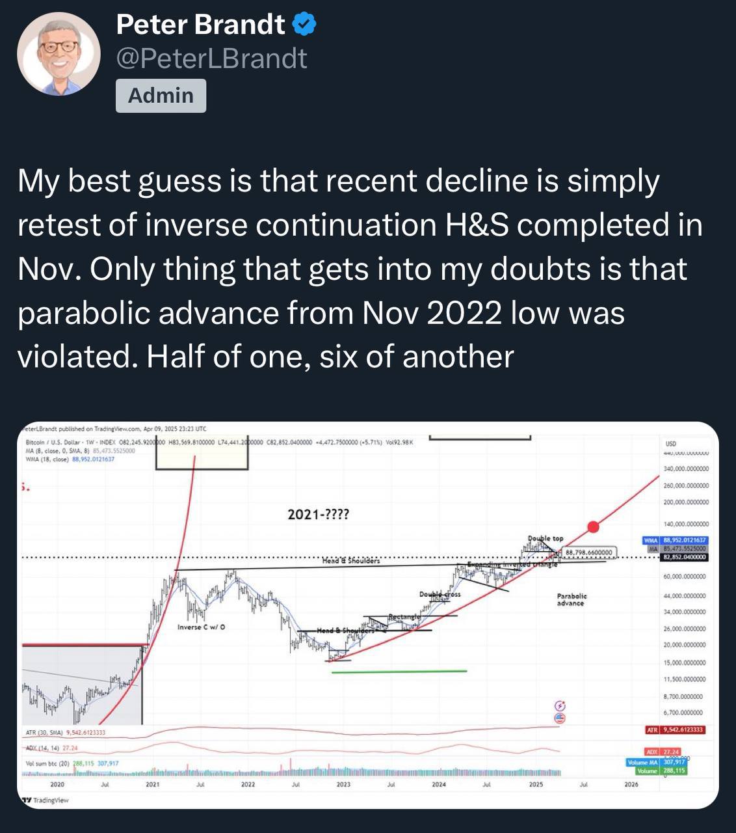Open the Peter Brandt display name
Image resolution: width=736 pixels, height=833 pixels.
[x=200, y=25]
